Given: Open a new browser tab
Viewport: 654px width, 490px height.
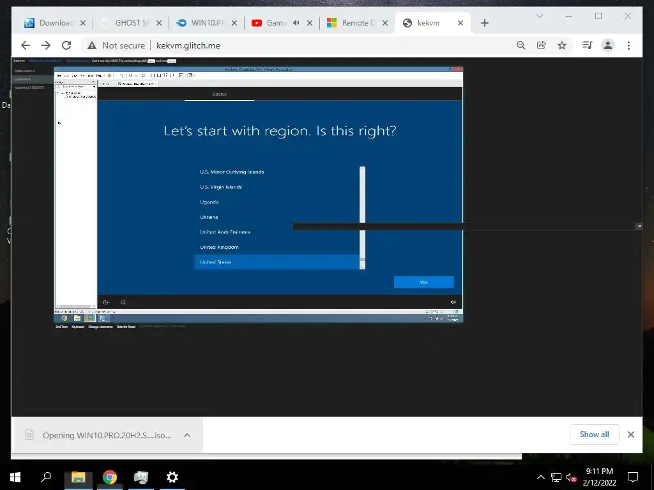Looking at the screenshot, I should (x=484, y=23).
